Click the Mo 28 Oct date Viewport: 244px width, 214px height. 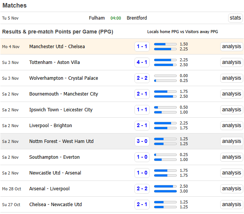tap(11, 189)
